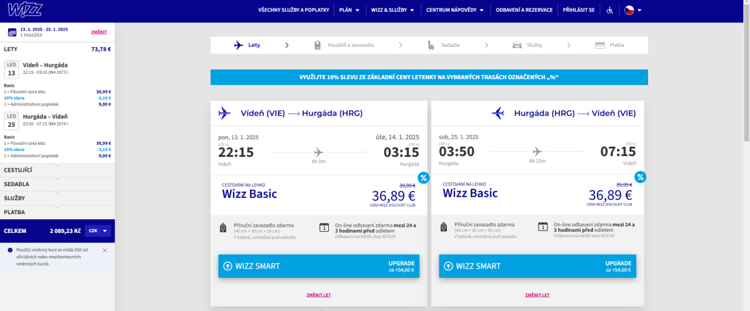The image size is (750, 311).
Task: Open Odbavení a rezervace menu item
Action: point(524,11)
